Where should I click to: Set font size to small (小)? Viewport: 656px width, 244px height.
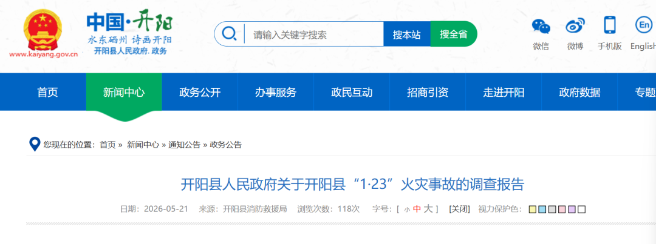coord(406,210)
